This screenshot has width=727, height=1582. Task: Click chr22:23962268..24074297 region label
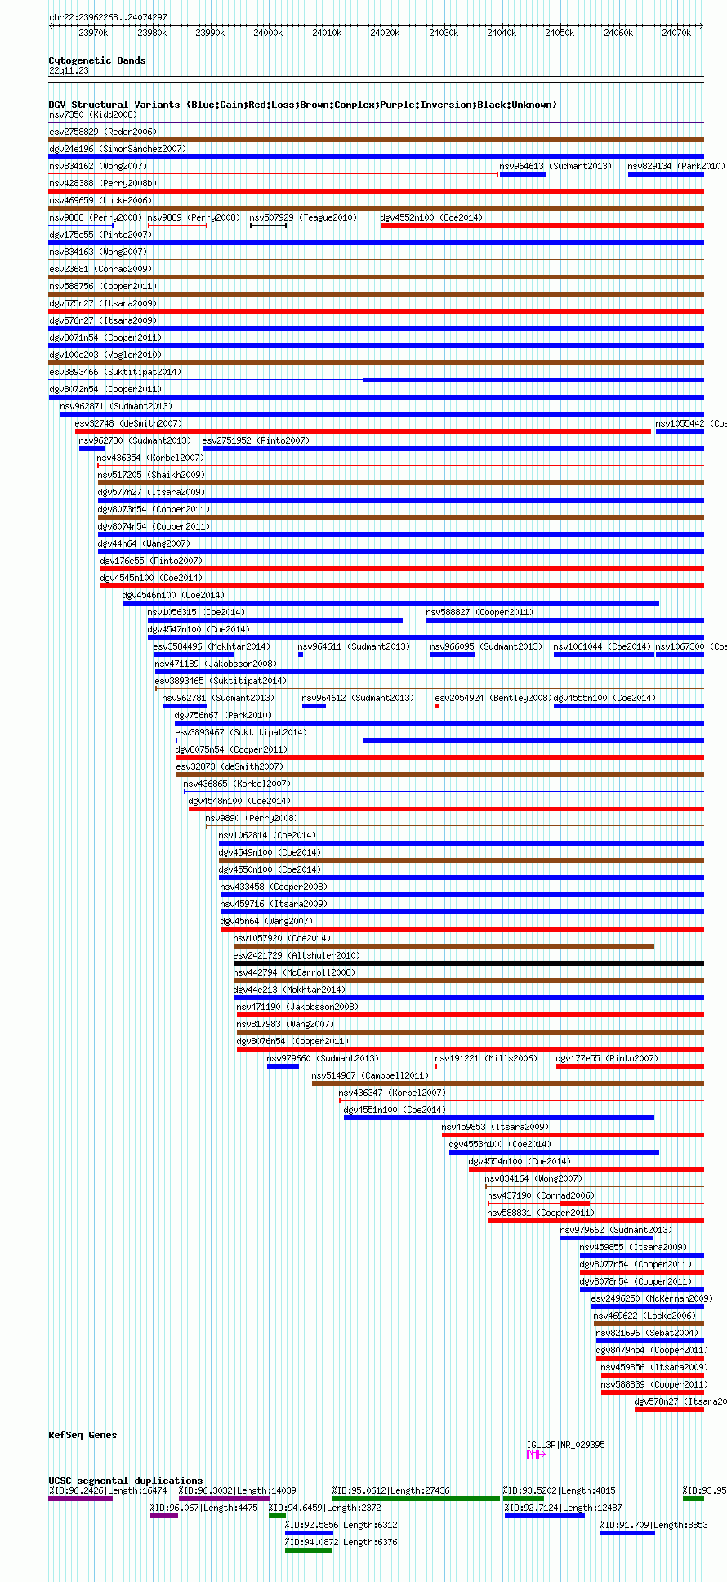pyautogui.click(x=108, y=16)
